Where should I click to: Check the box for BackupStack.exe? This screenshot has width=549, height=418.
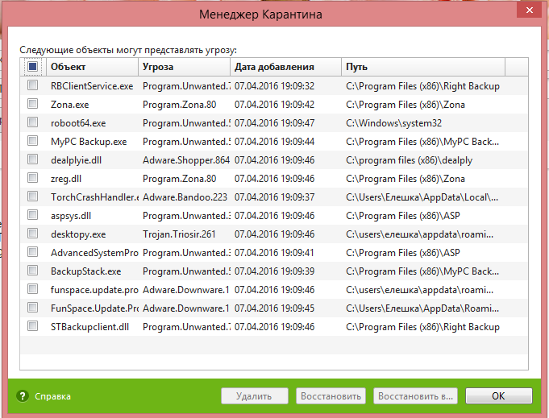pos(32,271)
